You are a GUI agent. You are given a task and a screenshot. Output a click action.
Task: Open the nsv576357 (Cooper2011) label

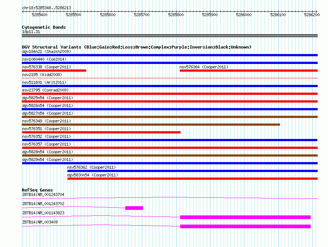[x=46, y=144]
